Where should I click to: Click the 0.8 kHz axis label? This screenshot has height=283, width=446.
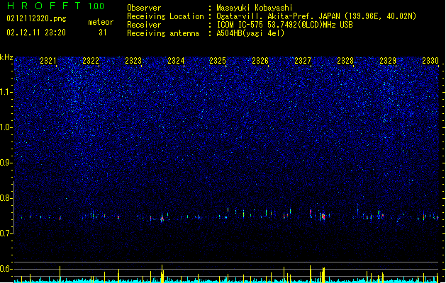click(6, 198)
